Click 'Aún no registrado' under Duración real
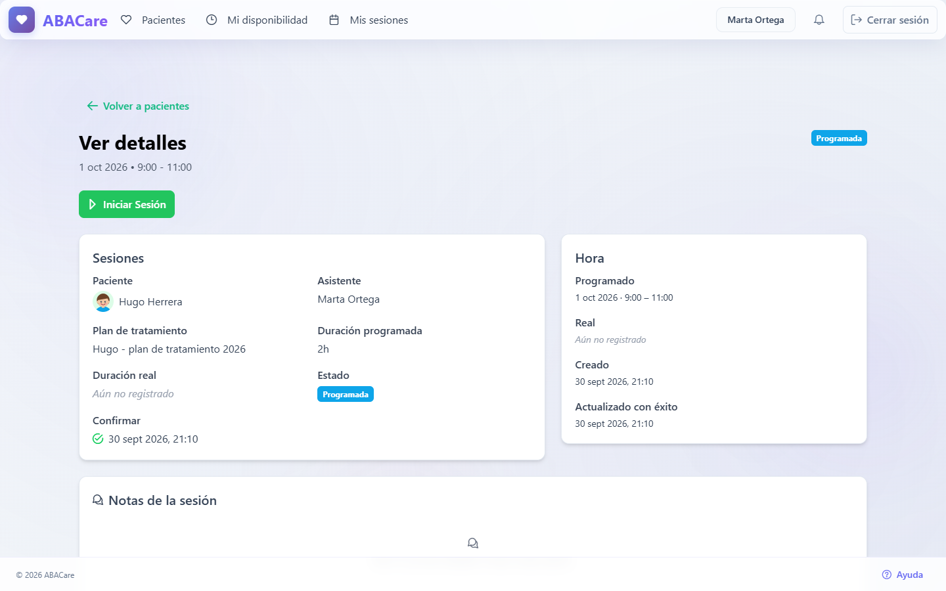 click(133, 394)
